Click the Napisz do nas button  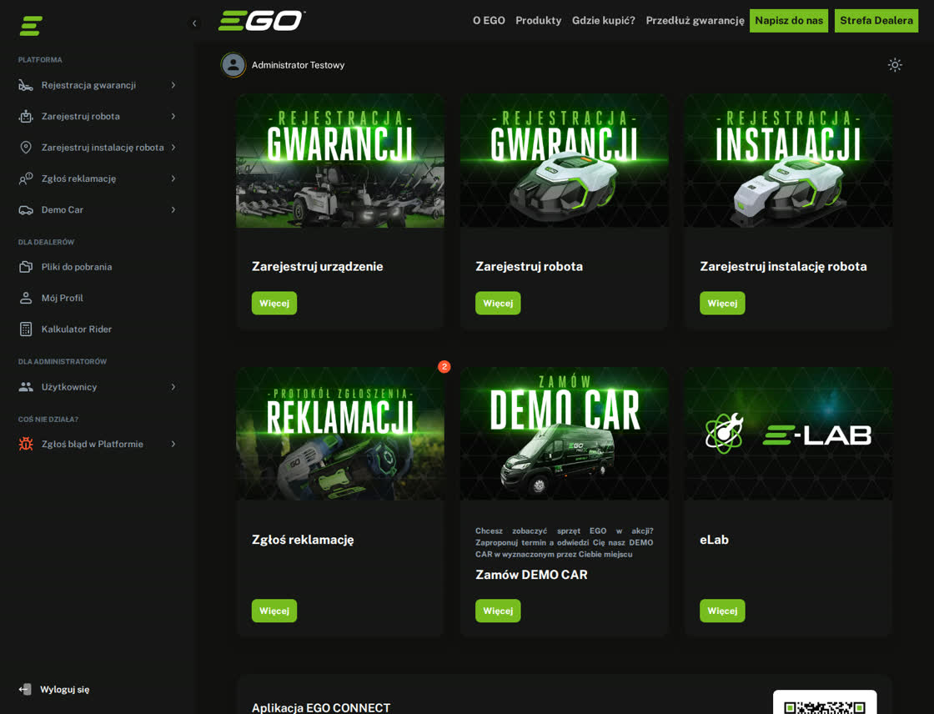[789, 21]
